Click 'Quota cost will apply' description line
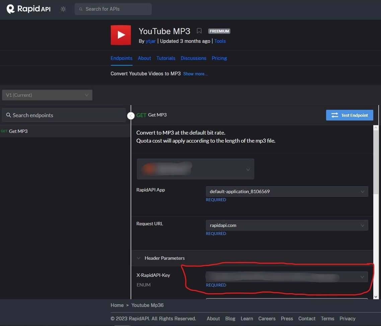 point(206,141)
